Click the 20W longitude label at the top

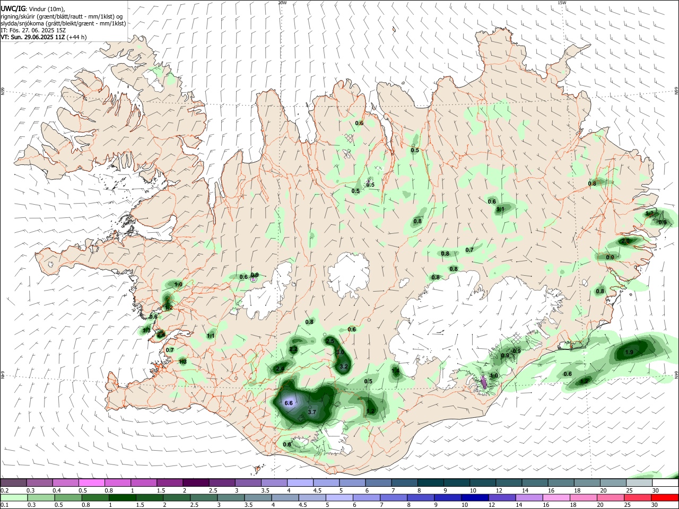coord(282,3)
